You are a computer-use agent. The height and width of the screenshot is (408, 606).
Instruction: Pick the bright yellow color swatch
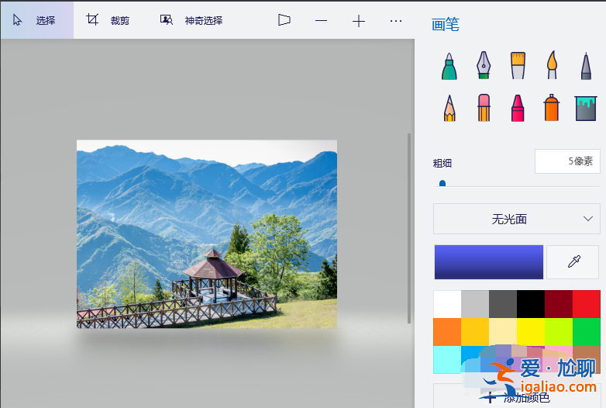pyautogui.click(x=531, y=332)
